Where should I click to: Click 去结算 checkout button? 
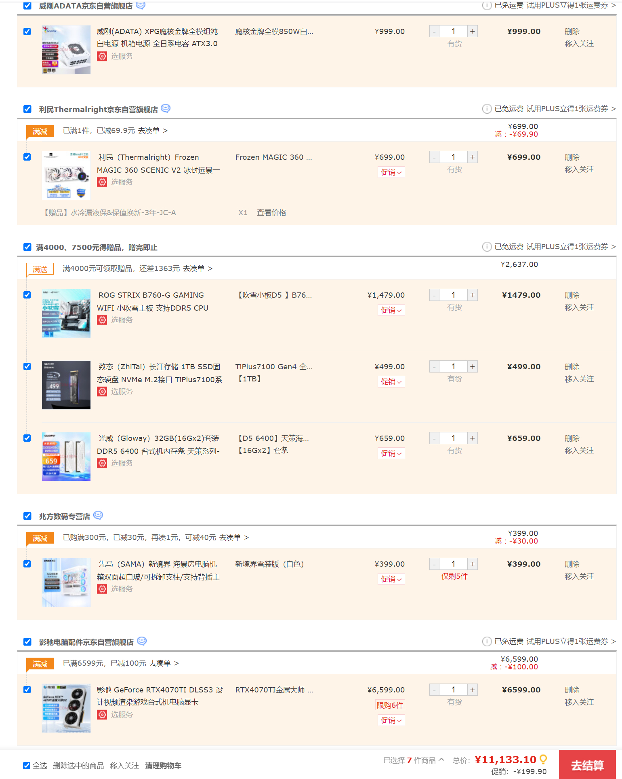pos(587,764)
